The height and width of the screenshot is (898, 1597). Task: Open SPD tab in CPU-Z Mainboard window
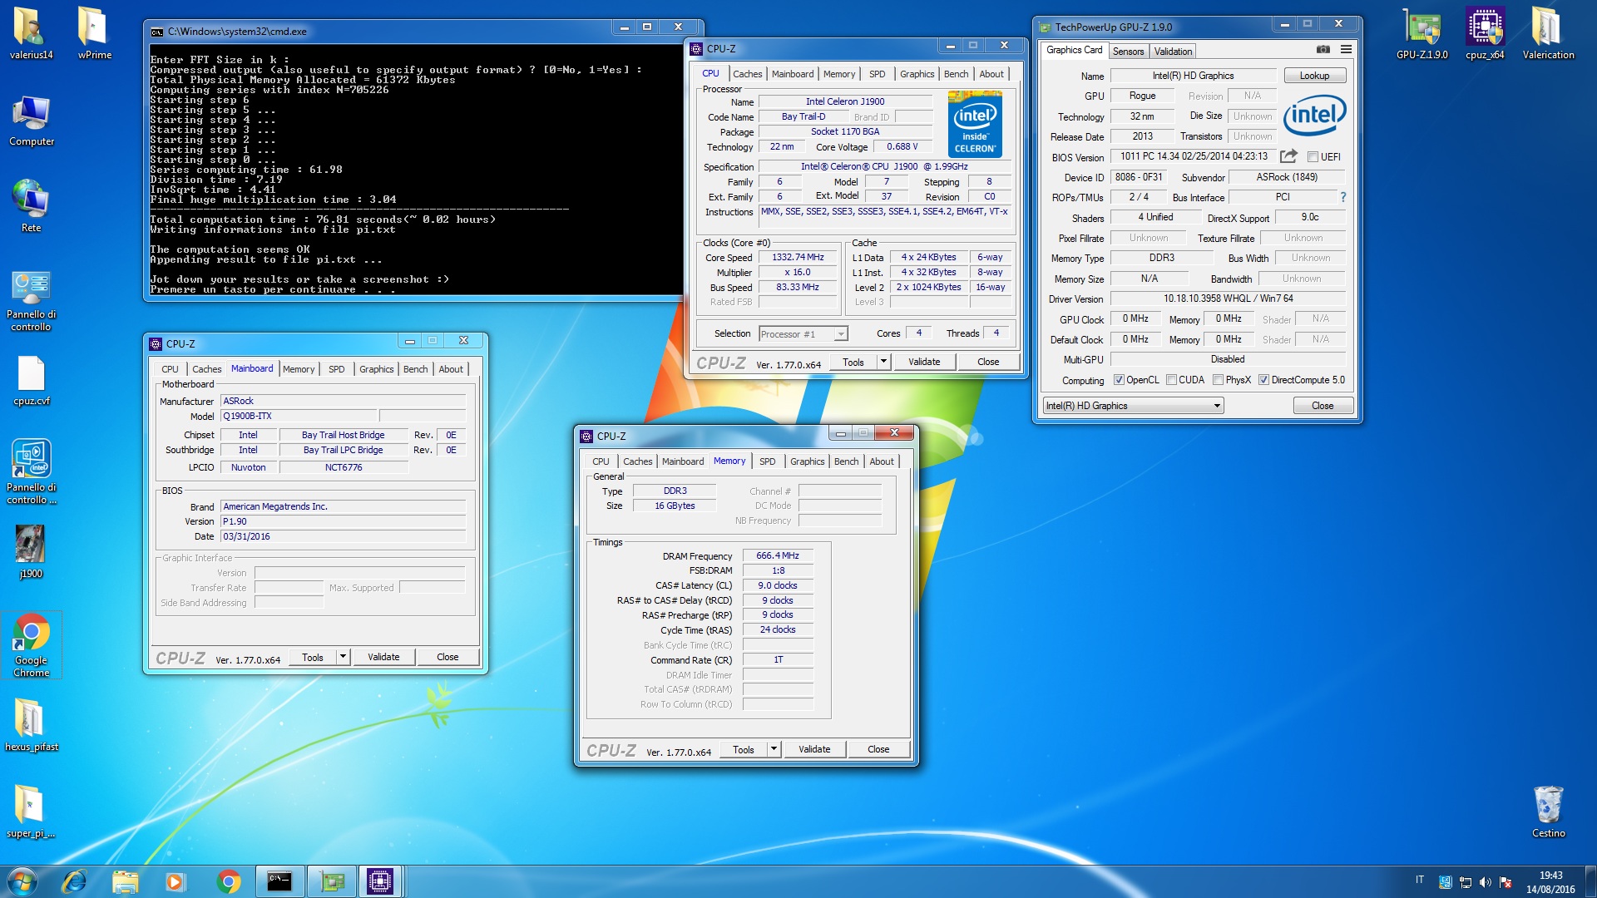coord(336,369)
